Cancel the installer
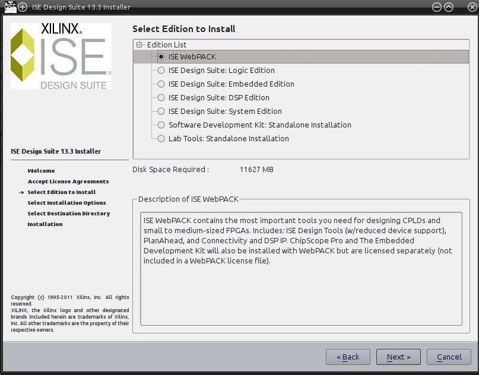 pyautogui.click(x=449, y=357)
